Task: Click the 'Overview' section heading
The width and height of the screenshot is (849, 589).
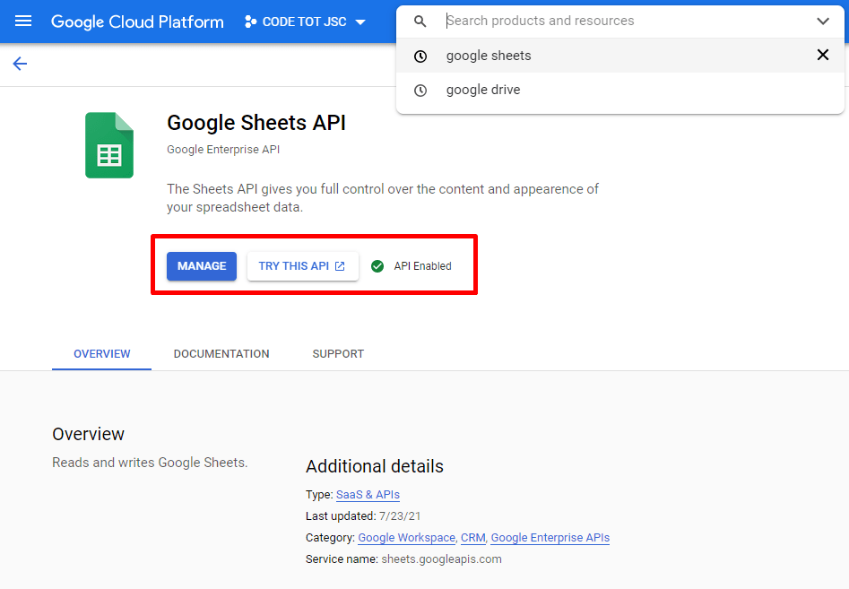Action: click(x=88, y=434)
